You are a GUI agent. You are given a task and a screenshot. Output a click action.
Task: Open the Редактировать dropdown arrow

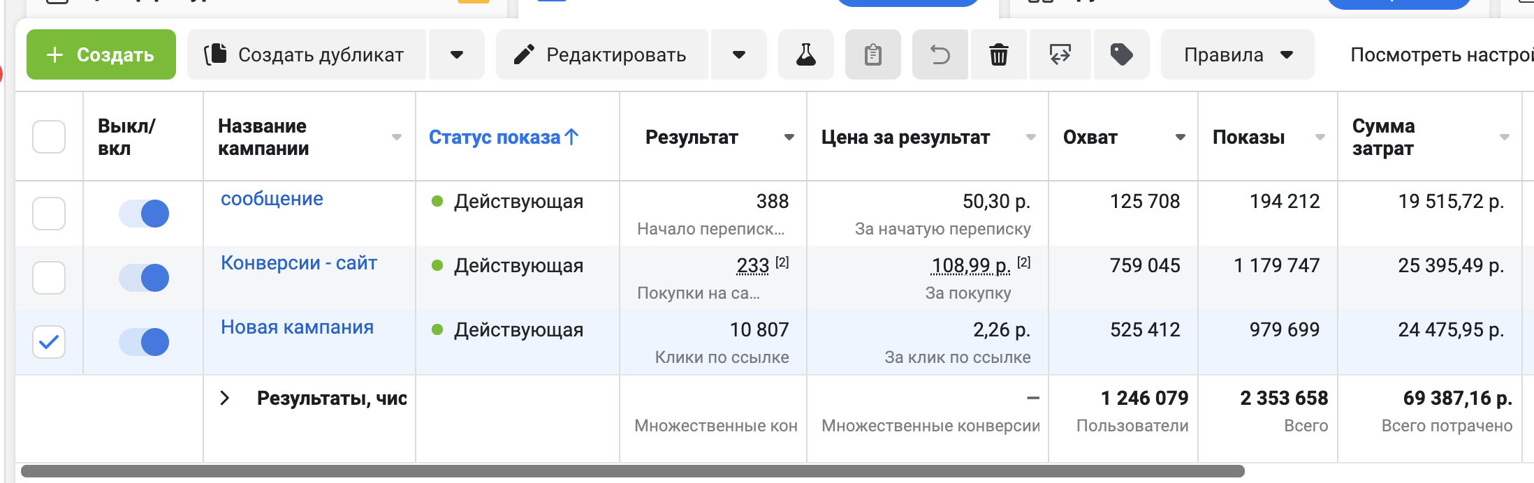coord(738,54)
